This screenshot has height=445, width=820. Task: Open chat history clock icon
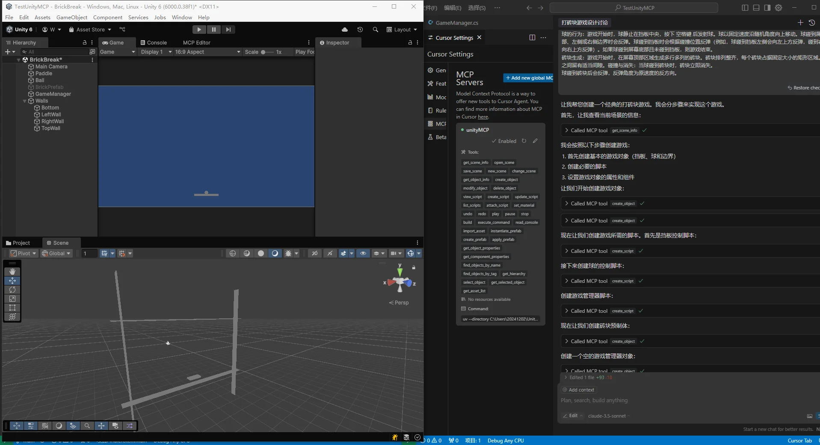[812, 22]
